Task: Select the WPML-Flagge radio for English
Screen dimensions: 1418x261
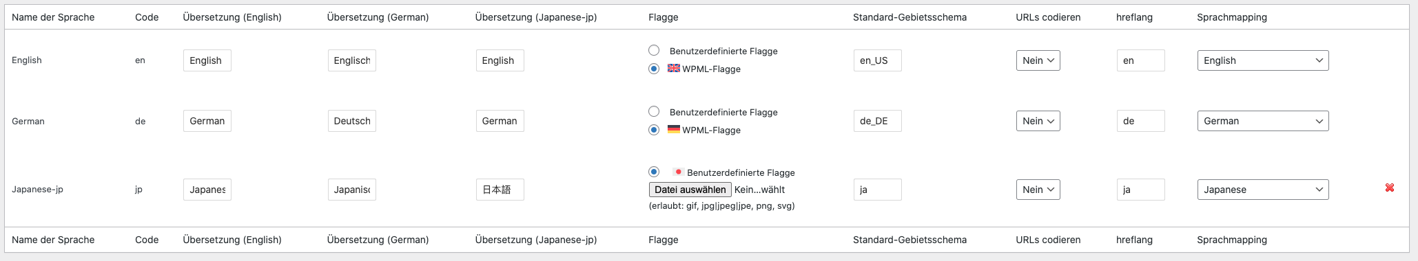Action: click(654, 69)
